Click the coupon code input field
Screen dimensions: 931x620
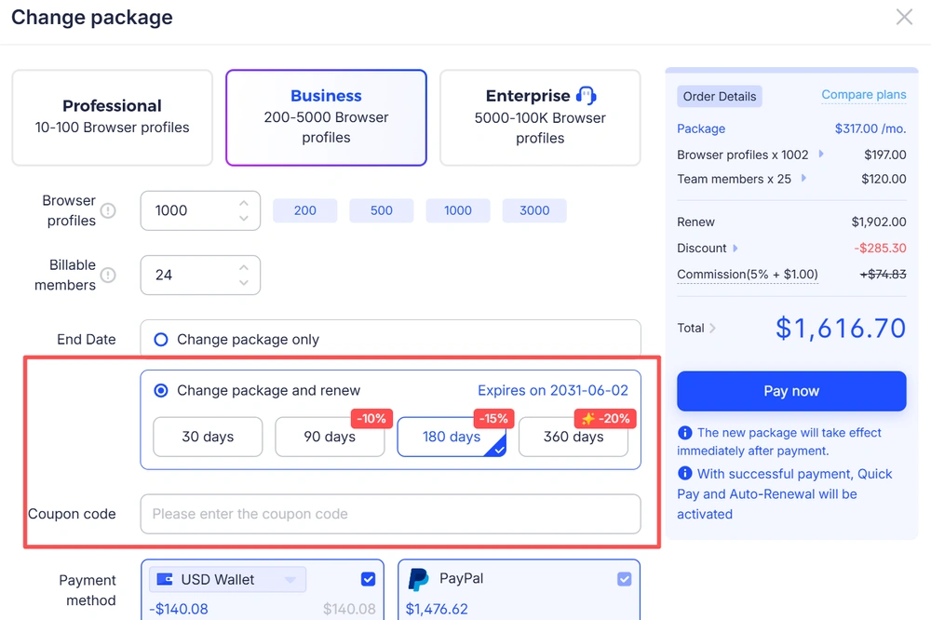pyautogui.click(x=391, y=514)
